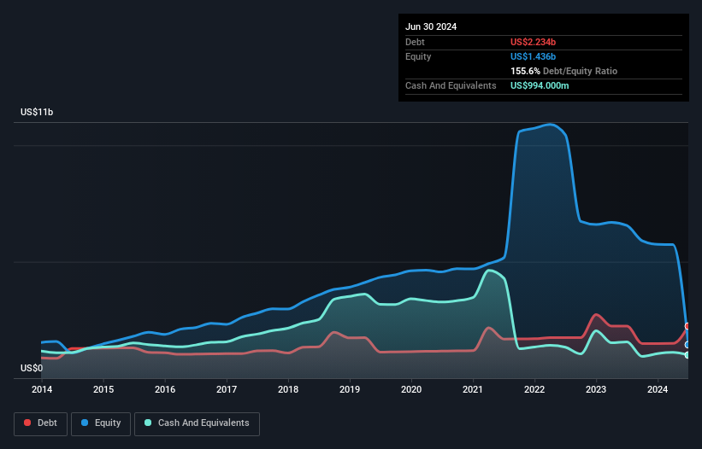The height and width of the screenshot is (449, 702).
Task: Select the 155.6% Debt/Equity Ratio text
Action: click(x=563, y=72)
